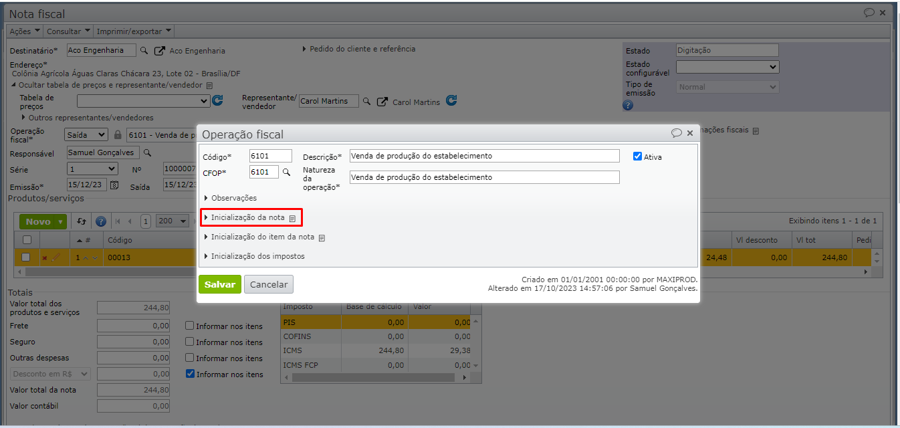900x428 pixels.
Task: Collapse Ocultar tabela de preços e representante/vendedor
Action: 106,86
